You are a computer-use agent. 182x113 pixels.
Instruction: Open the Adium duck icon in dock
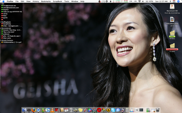(43, 110)
